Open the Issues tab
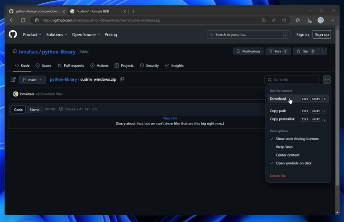 point(43,65)
